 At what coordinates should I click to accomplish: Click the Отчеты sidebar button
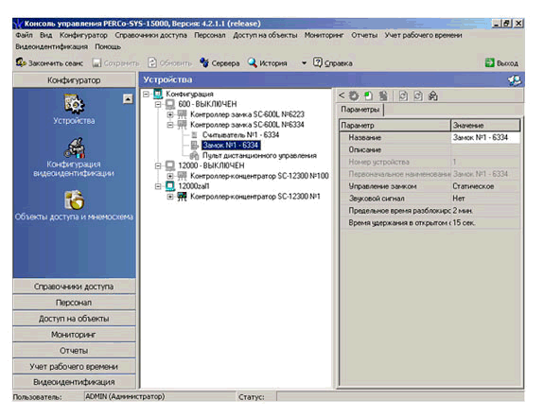74,351
